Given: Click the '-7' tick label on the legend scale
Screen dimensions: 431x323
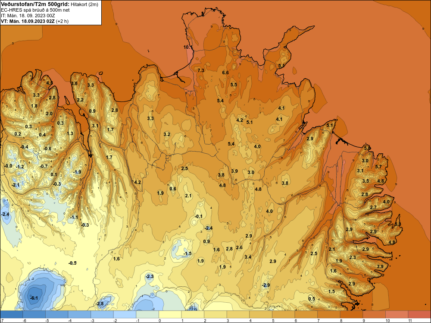Looking at the screenshot, I should tap(2, 320).
